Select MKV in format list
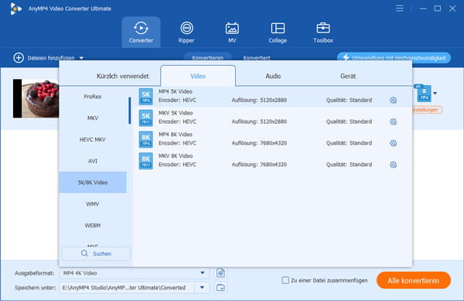Image resolution: width=464 pixels, height=301 pixels. click(x=93, y=118)
